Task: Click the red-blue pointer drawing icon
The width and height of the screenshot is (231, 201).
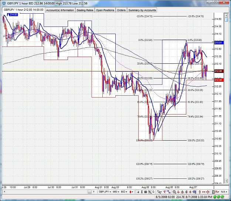Action: click(165, 192)
